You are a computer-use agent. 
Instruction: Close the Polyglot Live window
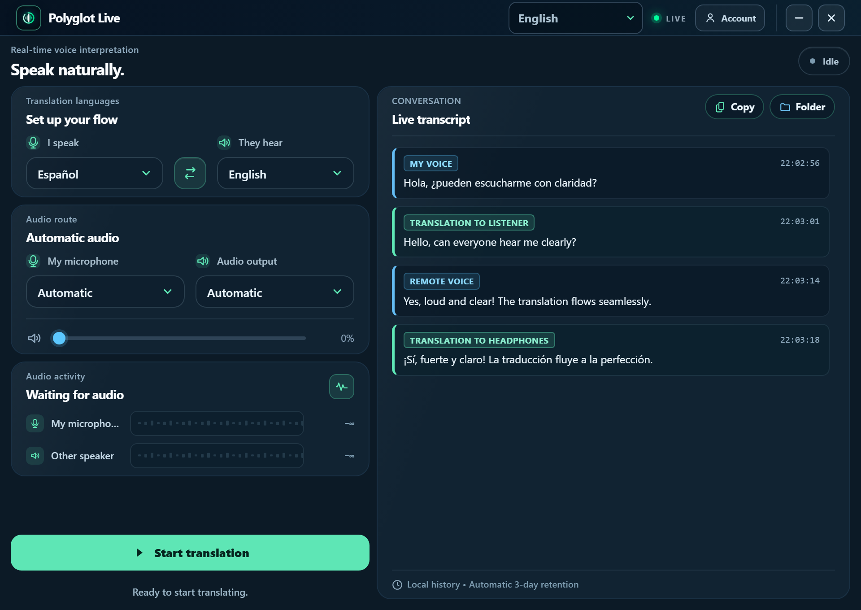pyautogui.click(x=831, y=18)
